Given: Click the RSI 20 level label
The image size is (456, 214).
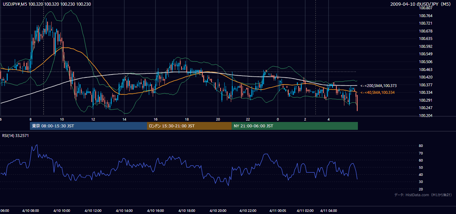Looking at the screenshot, I should coord(421,189).
